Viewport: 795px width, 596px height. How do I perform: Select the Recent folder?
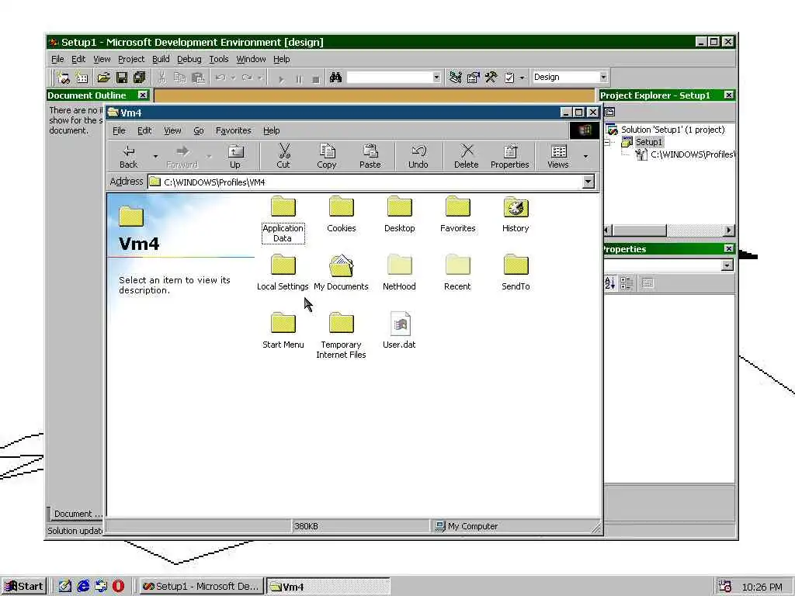click(x=457, y=272)
